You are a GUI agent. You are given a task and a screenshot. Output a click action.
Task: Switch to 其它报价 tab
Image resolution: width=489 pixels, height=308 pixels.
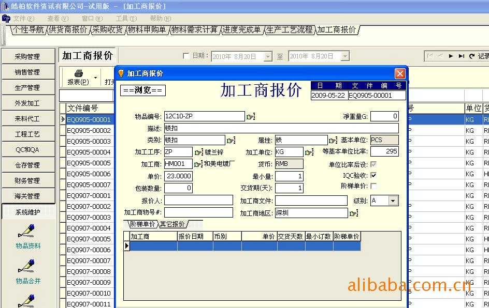click(172, 224)
